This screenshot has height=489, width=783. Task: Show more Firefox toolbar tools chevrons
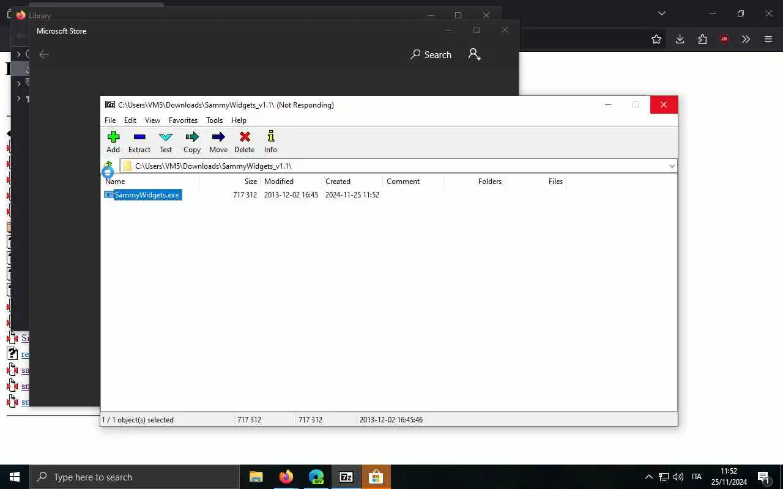coord(746,39)
